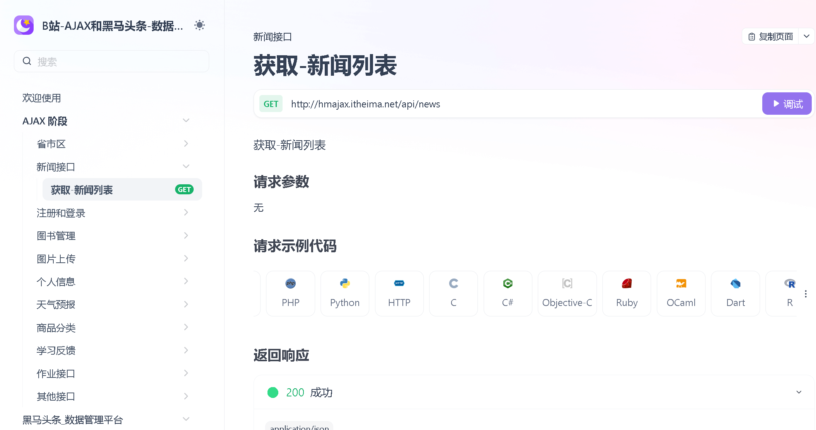Image resolution: width=816 pixels, height=430 pixels.
Task: Expand the 学习反馈 folder
Action: point(186,350)
